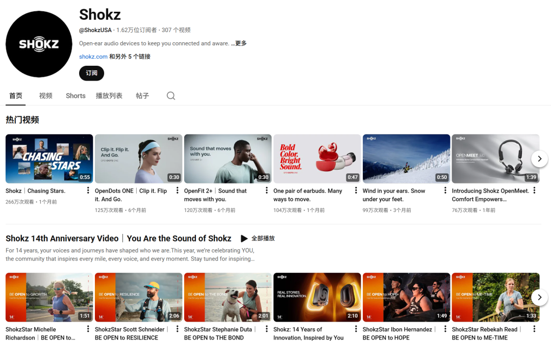Open more options for OpenDots ONE video
The height and width of the screenshot is (341, 551).
tap(177, 190)
